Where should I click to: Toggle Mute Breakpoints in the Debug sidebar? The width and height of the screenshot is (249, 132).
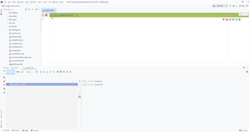[4, 85]
